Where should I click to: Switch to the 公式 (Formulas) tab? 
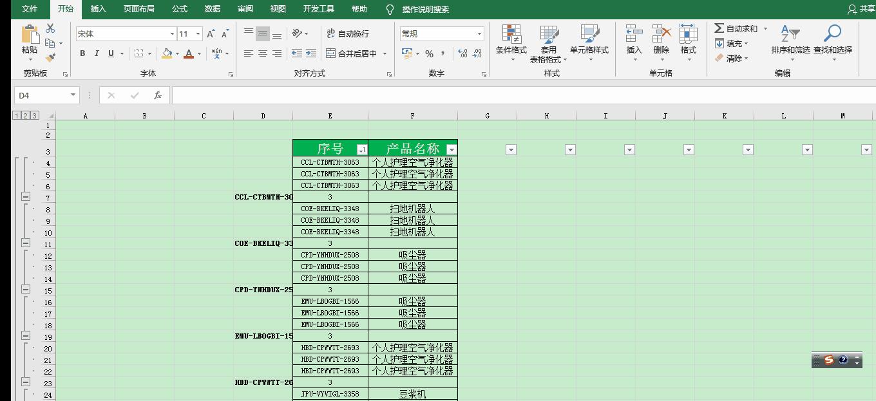point(180,9)
